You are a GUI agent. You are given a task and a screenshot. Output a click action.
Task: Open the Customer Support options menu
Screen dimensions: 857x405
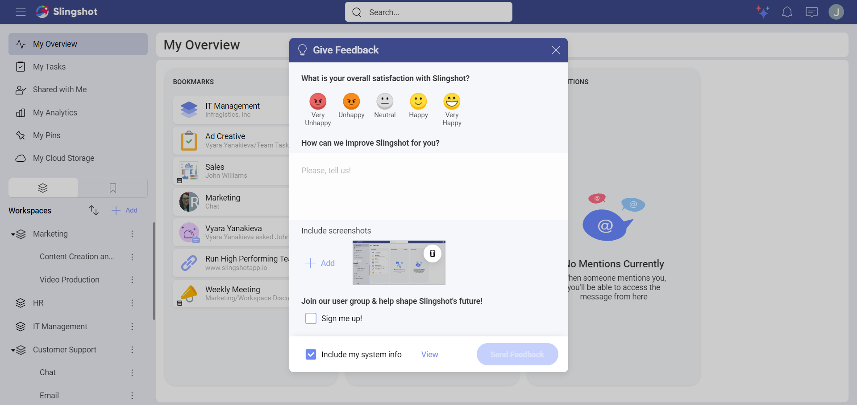[132, 350]
